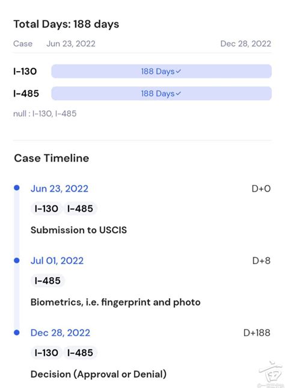The height and width of the screenshot is (388, 285).
Task: Click the Submission to USCIS entry
Action: click(79, 230)
